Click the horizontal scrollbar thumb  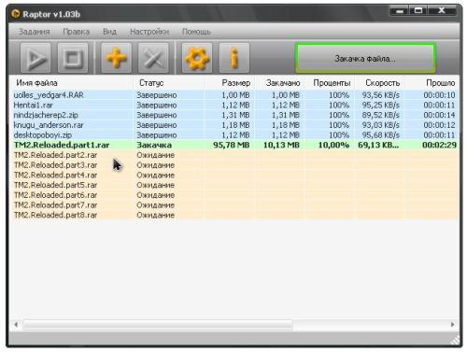click(158, 325)
